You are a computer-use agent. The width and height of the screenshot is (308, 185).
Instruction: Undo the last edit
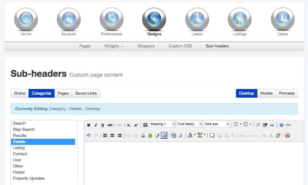tap(88, 136)
